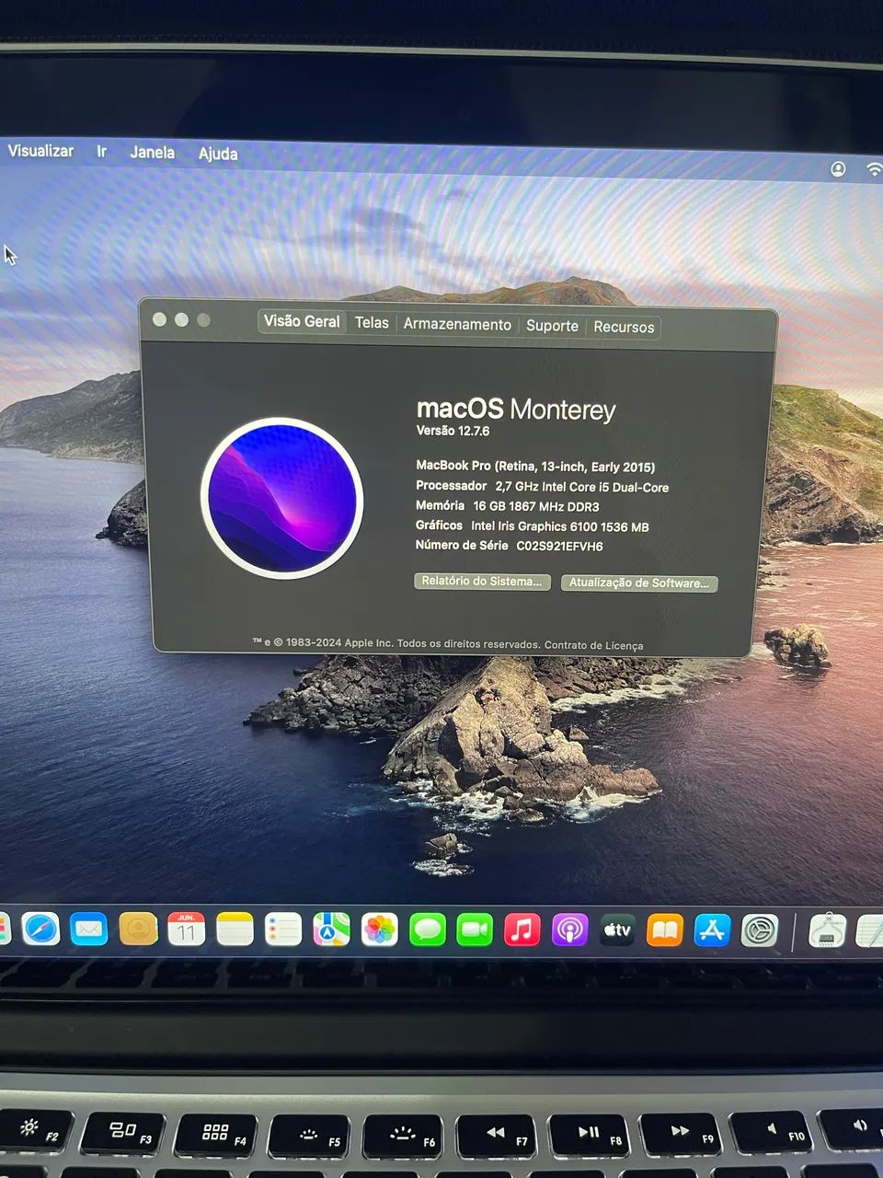The height and width of the screenshot is (1178, 883).
Task: Switch to the Telas tab
Action: point(372,323)
